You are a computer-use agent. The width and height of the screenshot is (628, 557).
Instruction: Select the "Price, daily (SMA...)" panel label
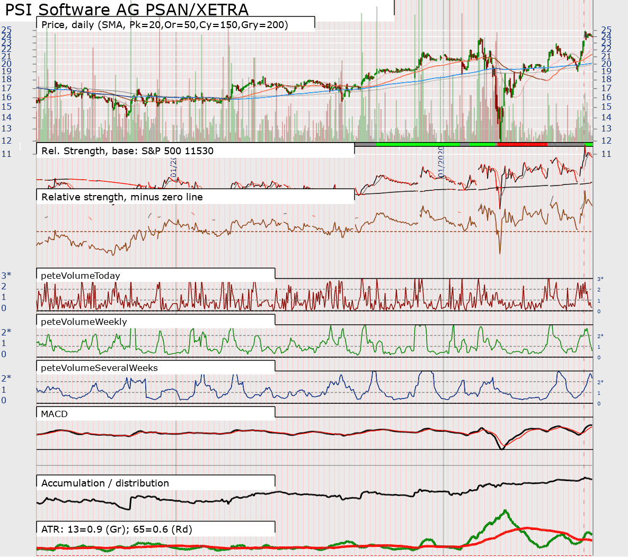click(165, 25)
